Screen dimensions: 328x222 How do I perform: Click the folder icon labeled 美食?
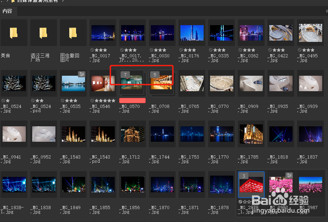coord(14,32)
